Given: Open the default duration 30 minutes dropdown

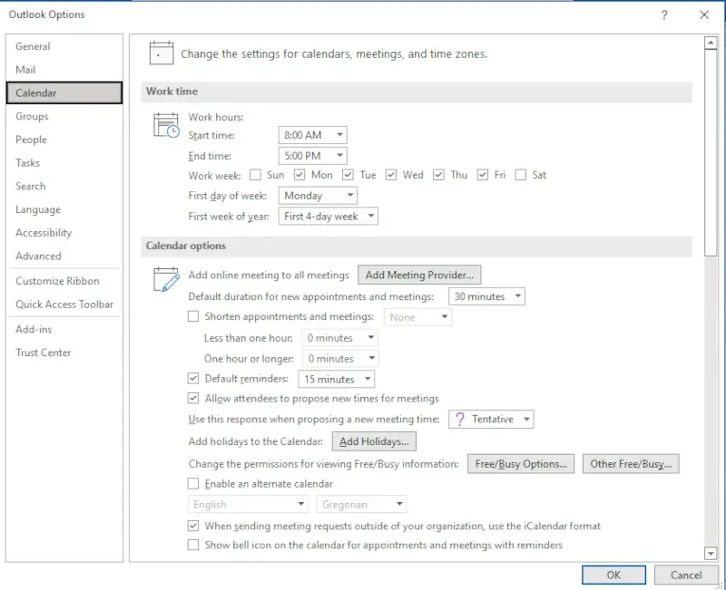Looking at the screenshot, I should pos(486,296).
